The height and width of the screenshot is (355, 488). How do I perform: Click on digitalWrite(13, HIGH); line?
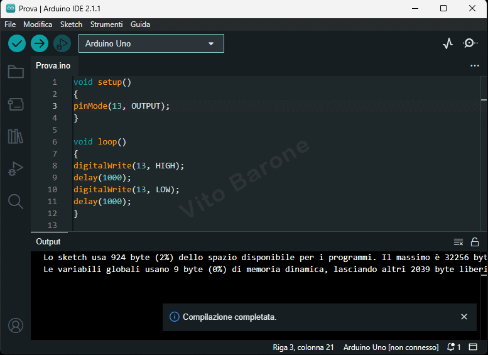[x=129, y=166]
